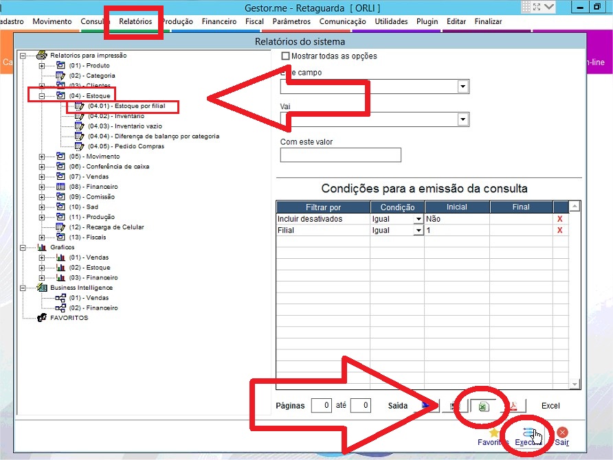Select the Excel output icon
The image size is (613, 460).
(x=483, y=406)
